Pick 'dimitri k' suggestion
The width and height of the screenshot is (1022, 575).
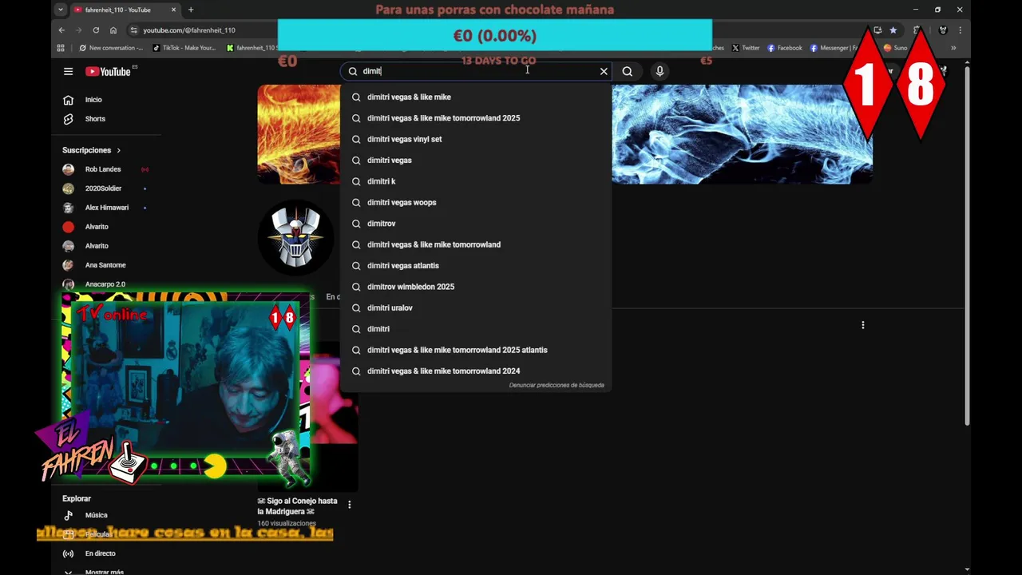(x=476, y=181)
